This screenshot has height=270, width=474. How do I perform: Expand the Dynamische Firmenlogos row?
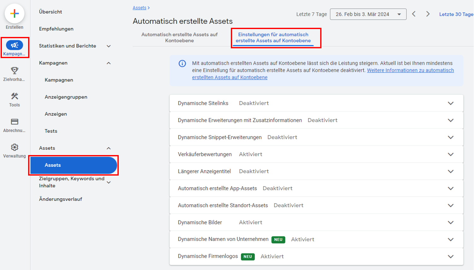451,256
